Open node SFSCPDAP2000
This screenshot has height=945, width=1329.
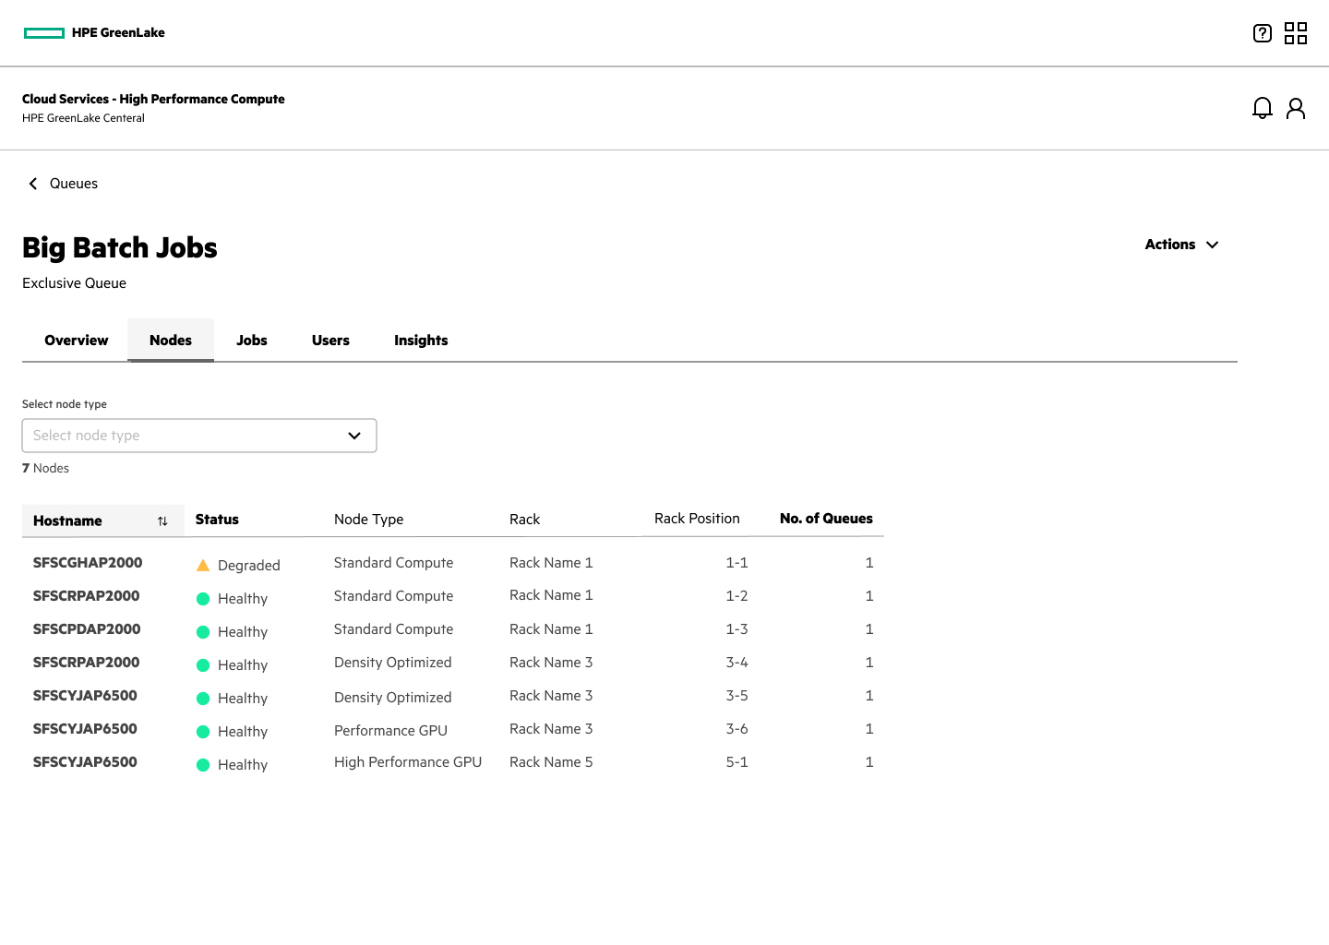tap(87, 629)
